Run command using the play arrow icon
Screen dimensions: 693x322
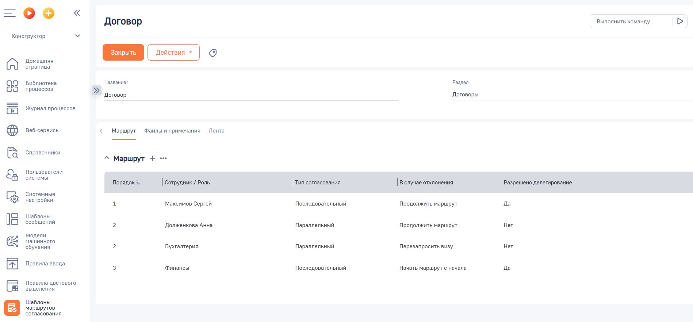pyautogui.click(x=680, y=21)
